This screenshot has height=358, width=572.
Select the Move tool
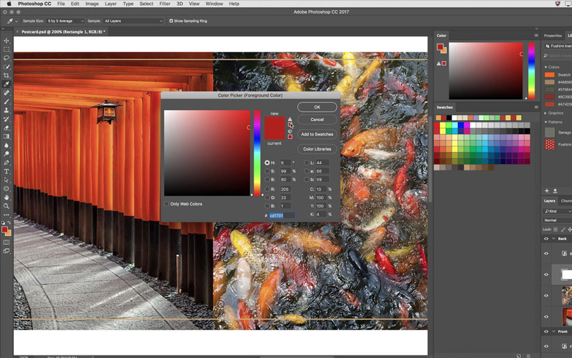[x=6, y=41]
